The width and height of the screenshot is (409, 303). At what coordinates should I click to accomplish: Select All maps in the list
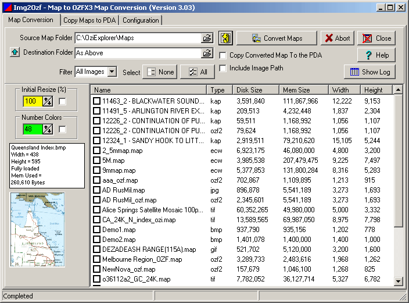198,72
